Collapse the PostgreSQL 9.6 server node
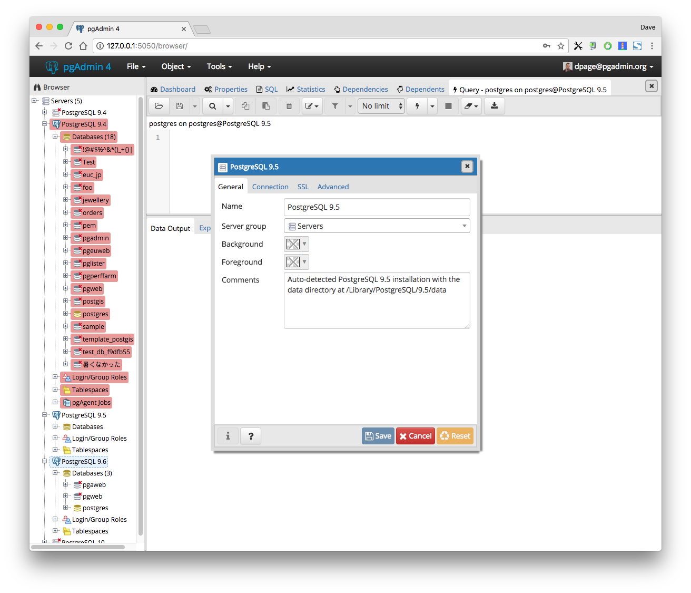691x593 pixels. pos(45,461)
